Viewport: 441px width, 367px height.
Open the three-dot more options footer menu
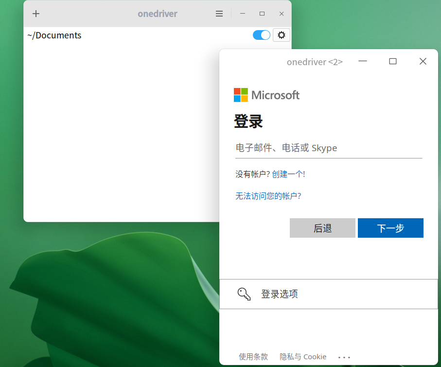pos(344,357)
